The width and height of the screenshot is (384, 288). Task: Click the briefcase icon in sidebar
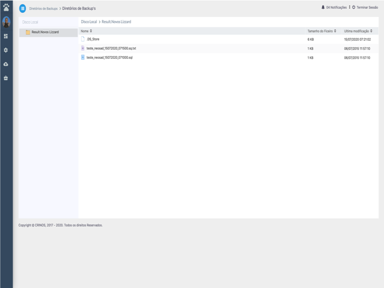click(x=6, y=78)
